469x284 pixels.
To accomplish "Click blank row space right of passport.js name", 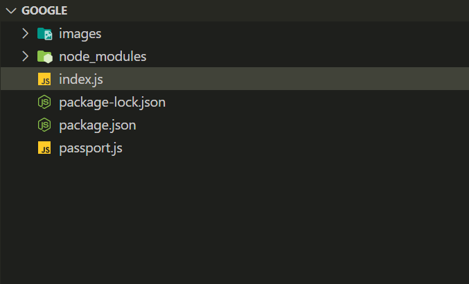I will click(x=277, y=148).
